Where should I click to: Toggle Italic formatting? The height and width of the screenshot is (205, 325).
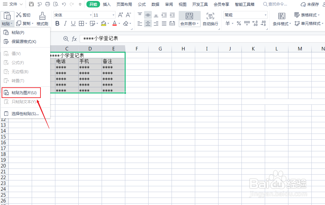(x=65, y=23)
